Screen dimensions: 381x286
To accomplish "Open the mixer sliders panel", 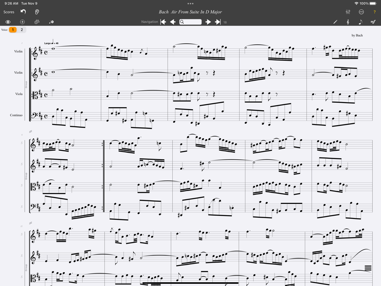I will 348,12.
